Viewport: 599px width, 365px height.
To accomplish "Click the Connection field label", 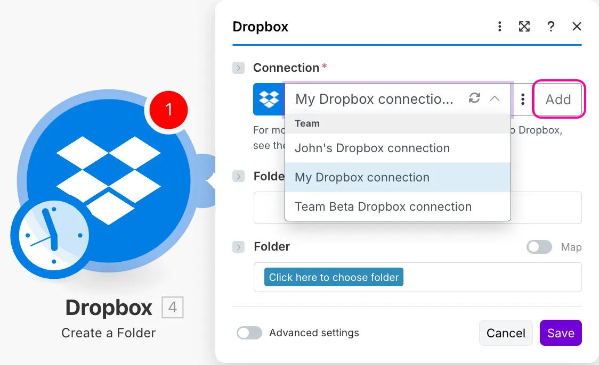I will pos(286,68).
